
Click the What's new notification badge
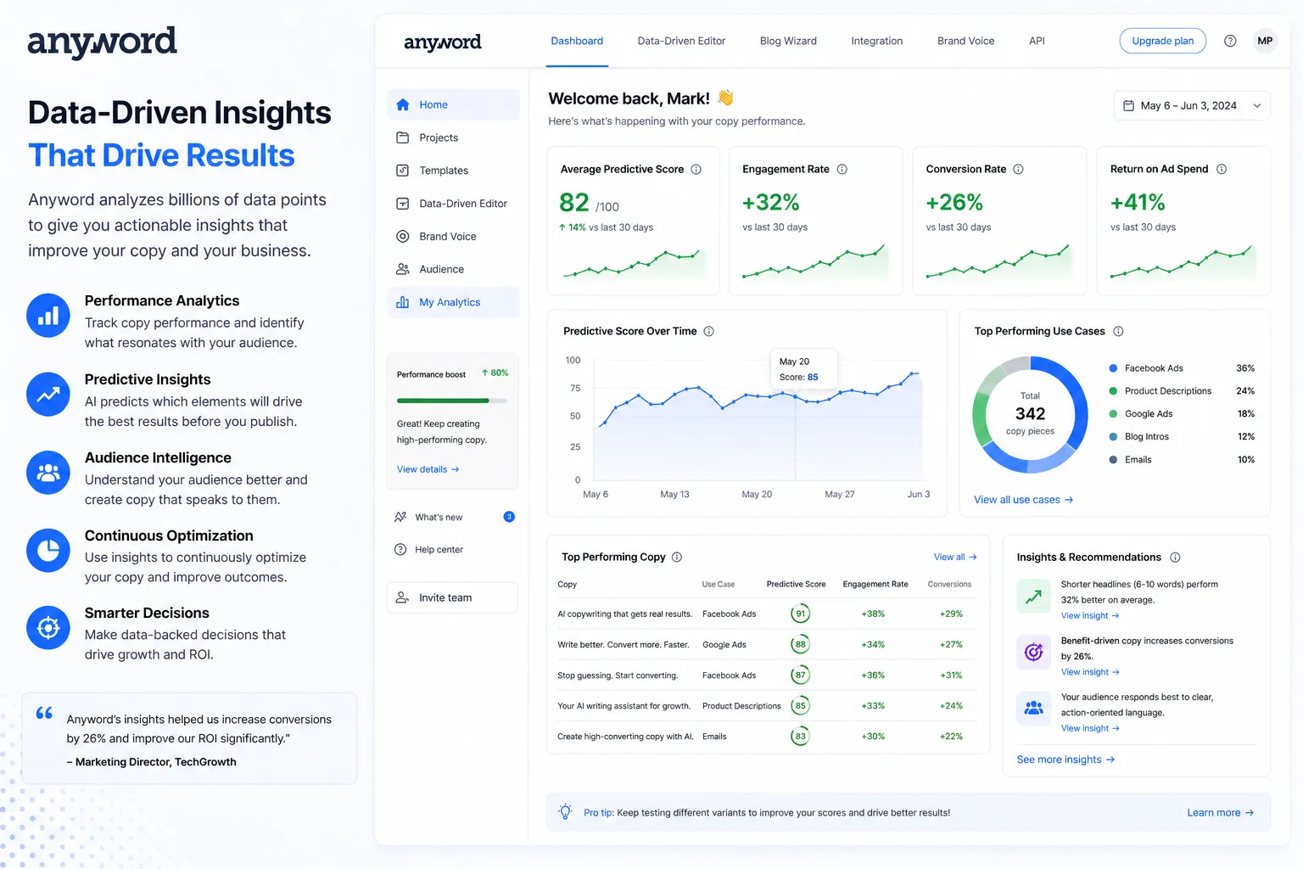pos(509,517)
